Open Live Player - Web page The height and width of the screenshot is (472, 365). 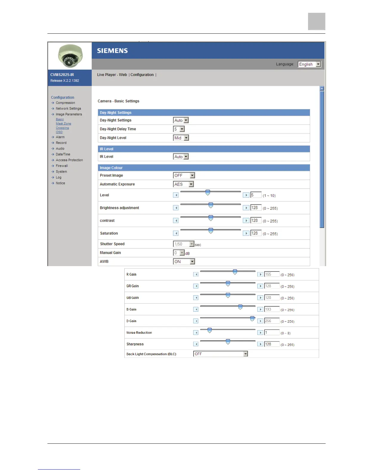click(x=112, y=75)
